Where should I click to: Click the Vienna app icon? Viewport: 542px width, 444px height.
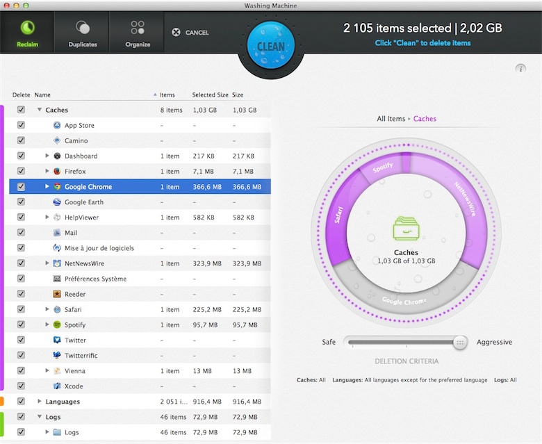pyautogui.click(x=57, y=370)
